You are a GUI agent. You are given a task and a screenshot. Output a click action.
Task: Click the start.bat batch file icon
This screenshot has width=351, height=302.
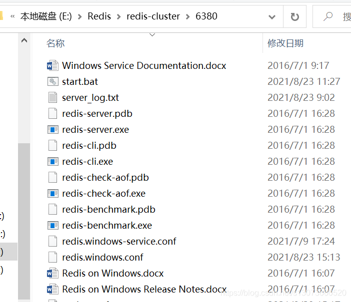pos(52,81)
